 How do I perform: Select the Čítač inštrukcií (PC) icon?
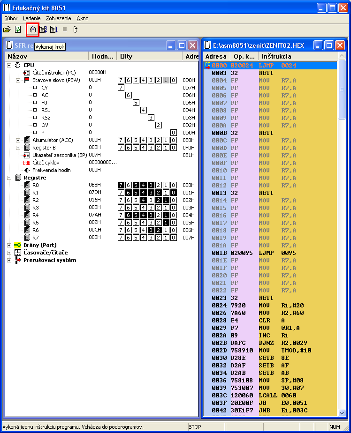click(27, 73)
